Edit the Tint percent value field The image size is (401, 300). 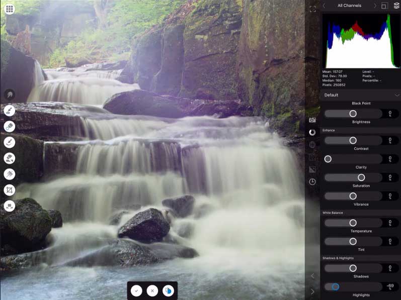click(x=390, y=242)
